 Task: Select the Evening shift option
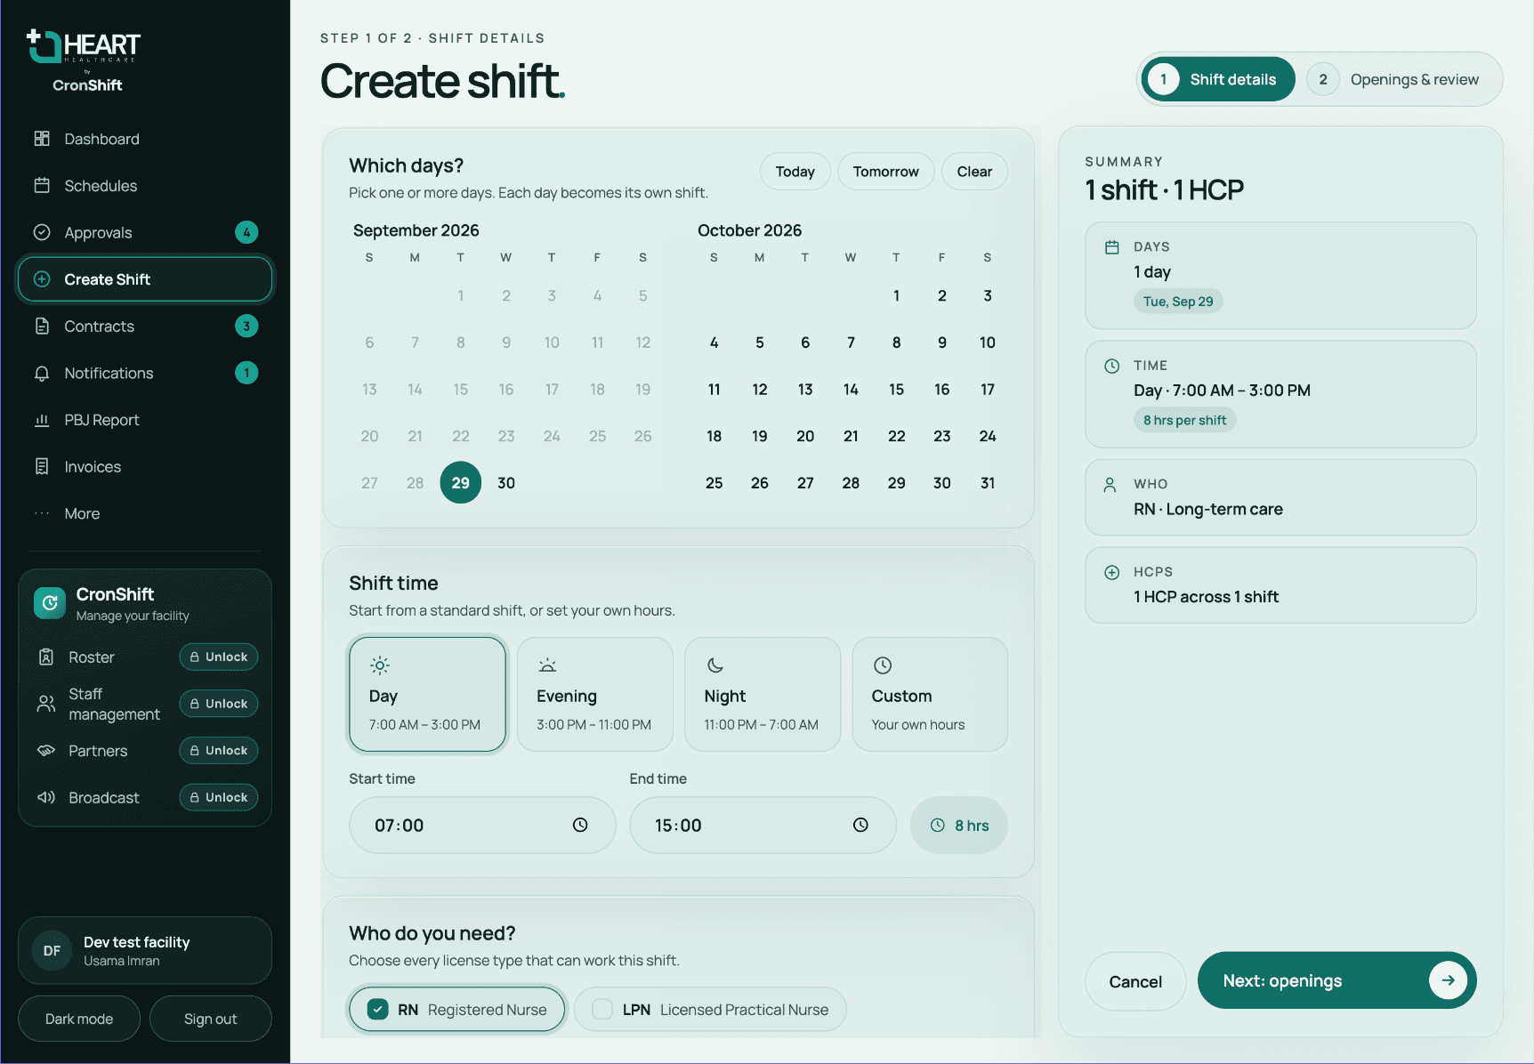point(594,694)
